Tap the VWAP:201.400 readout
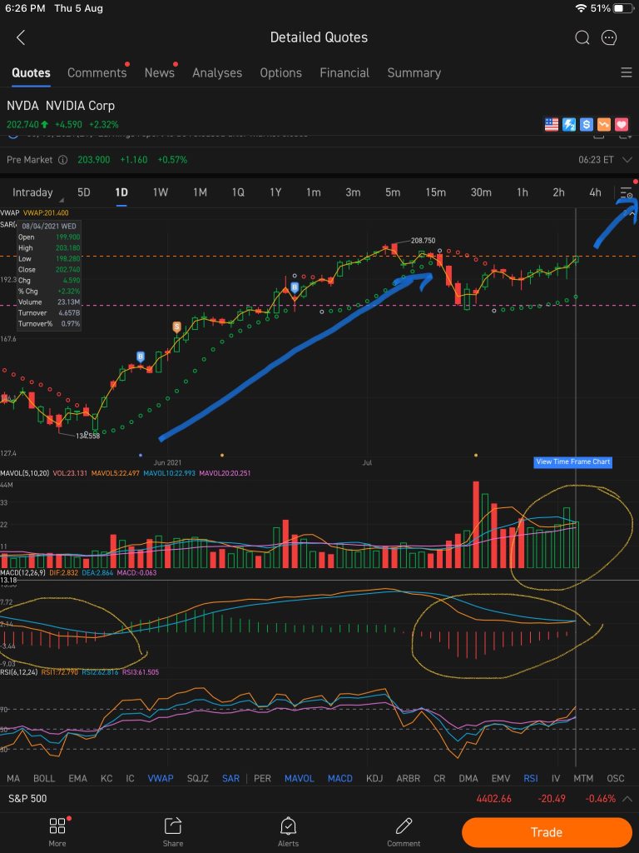Viewport: 639px width, 853px height. (x=47, y=212)
